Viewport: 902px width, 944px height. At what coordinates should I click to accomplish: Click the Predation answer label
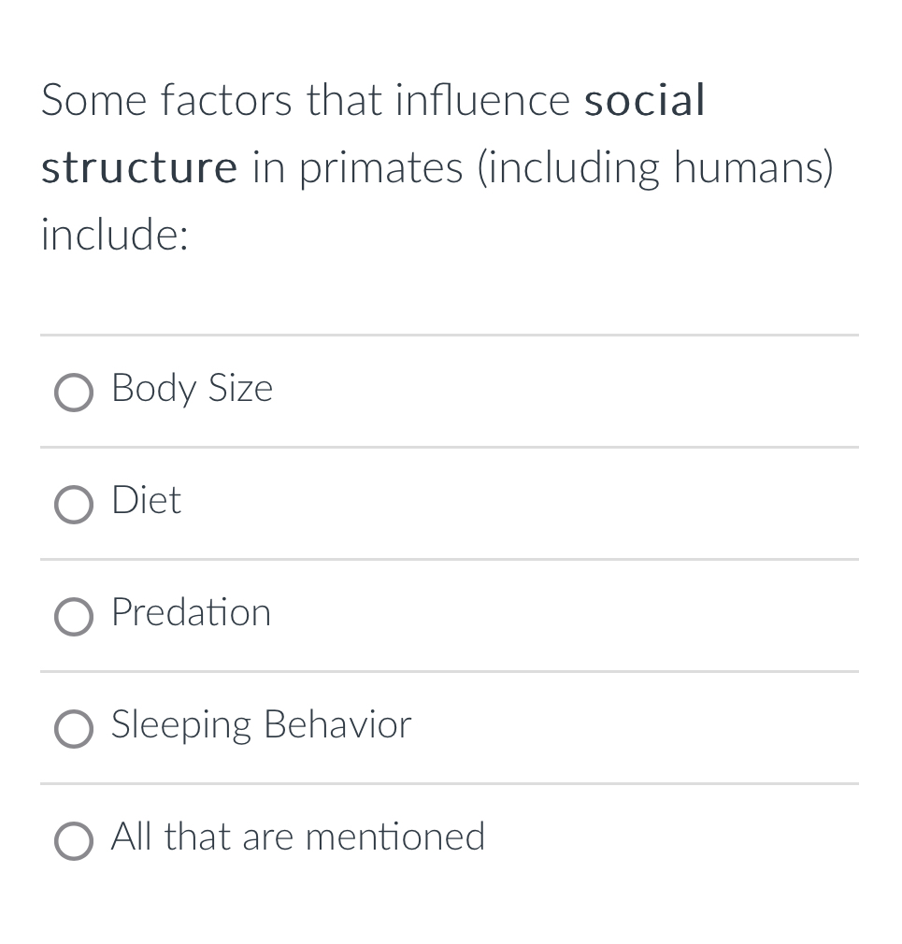tap(191, 614)
